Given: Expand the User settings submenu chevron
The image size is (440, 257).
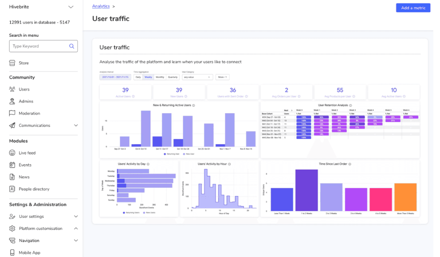Looking at the screenshot, I should pyautogui.click(x=76, y=217).
